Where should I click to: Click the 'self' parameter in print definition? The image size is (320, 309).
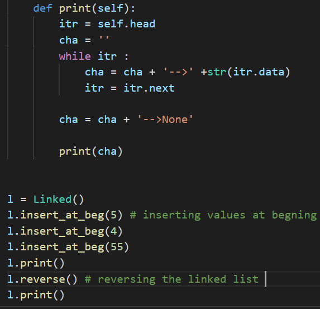(x=111, y=8)
